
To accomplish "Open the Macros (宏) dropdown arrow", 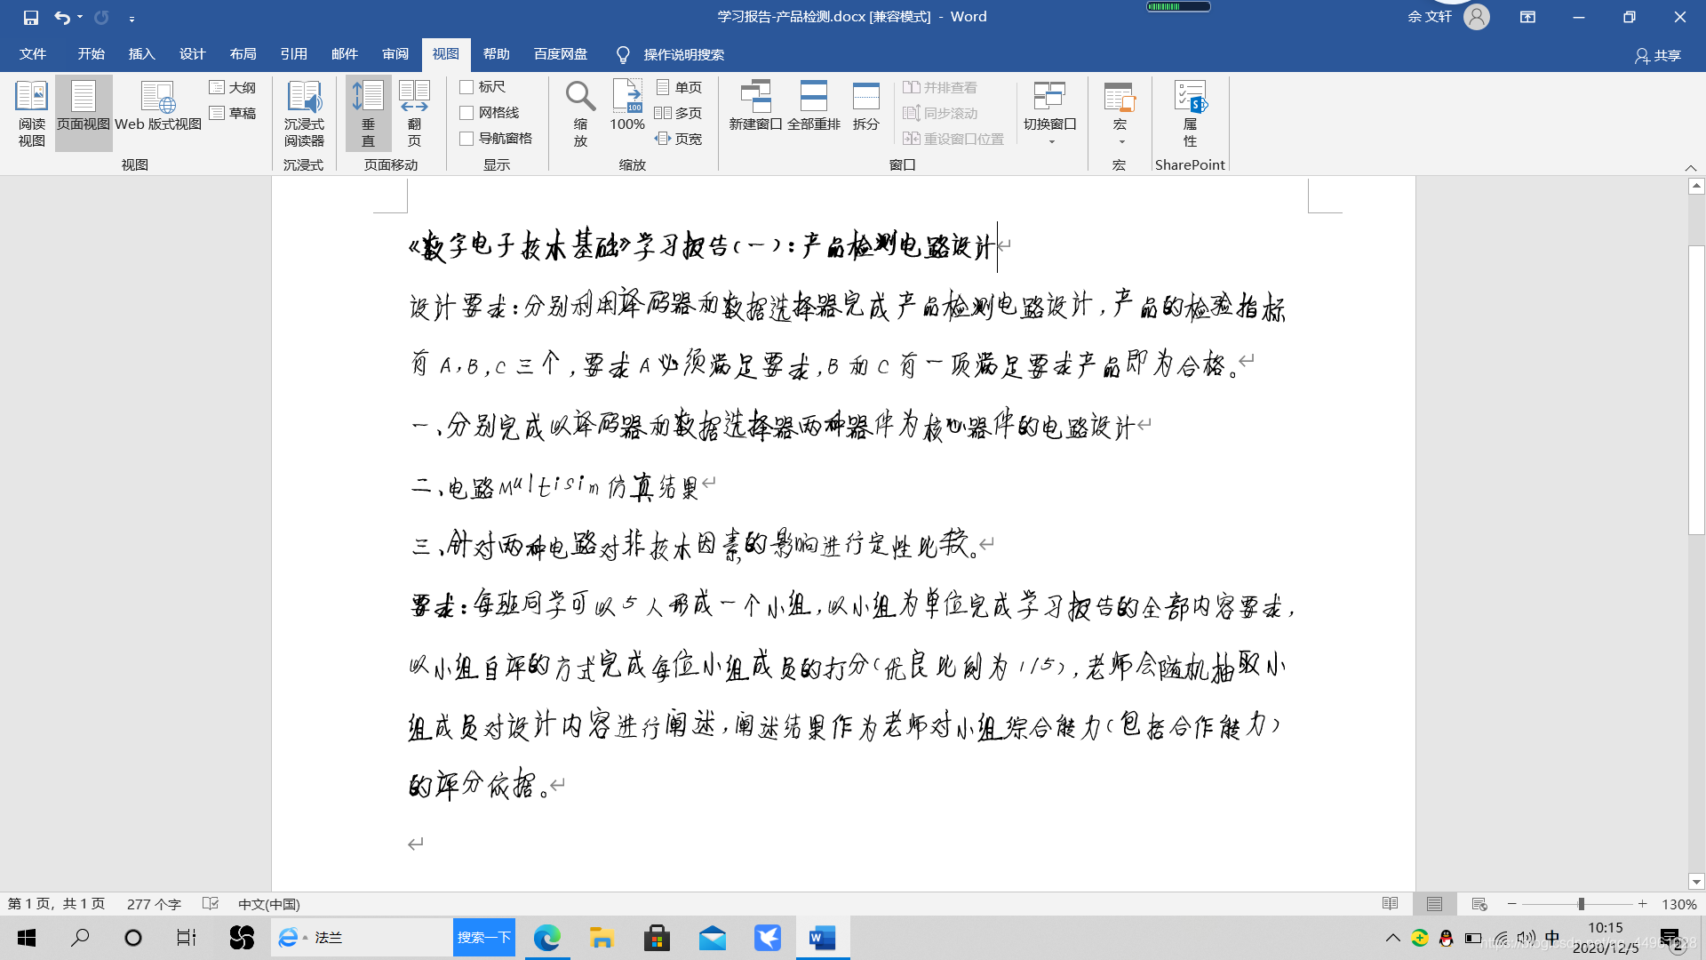I will 1120,140.
